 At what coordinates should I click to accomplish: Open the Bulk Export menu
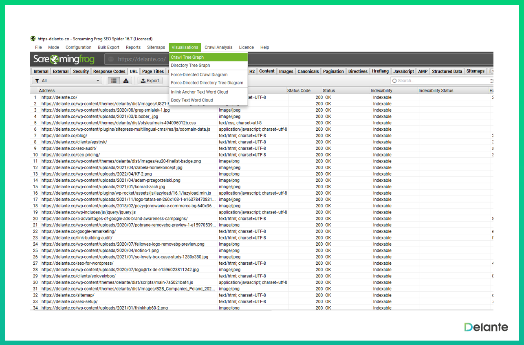click(x=108, y=47)
